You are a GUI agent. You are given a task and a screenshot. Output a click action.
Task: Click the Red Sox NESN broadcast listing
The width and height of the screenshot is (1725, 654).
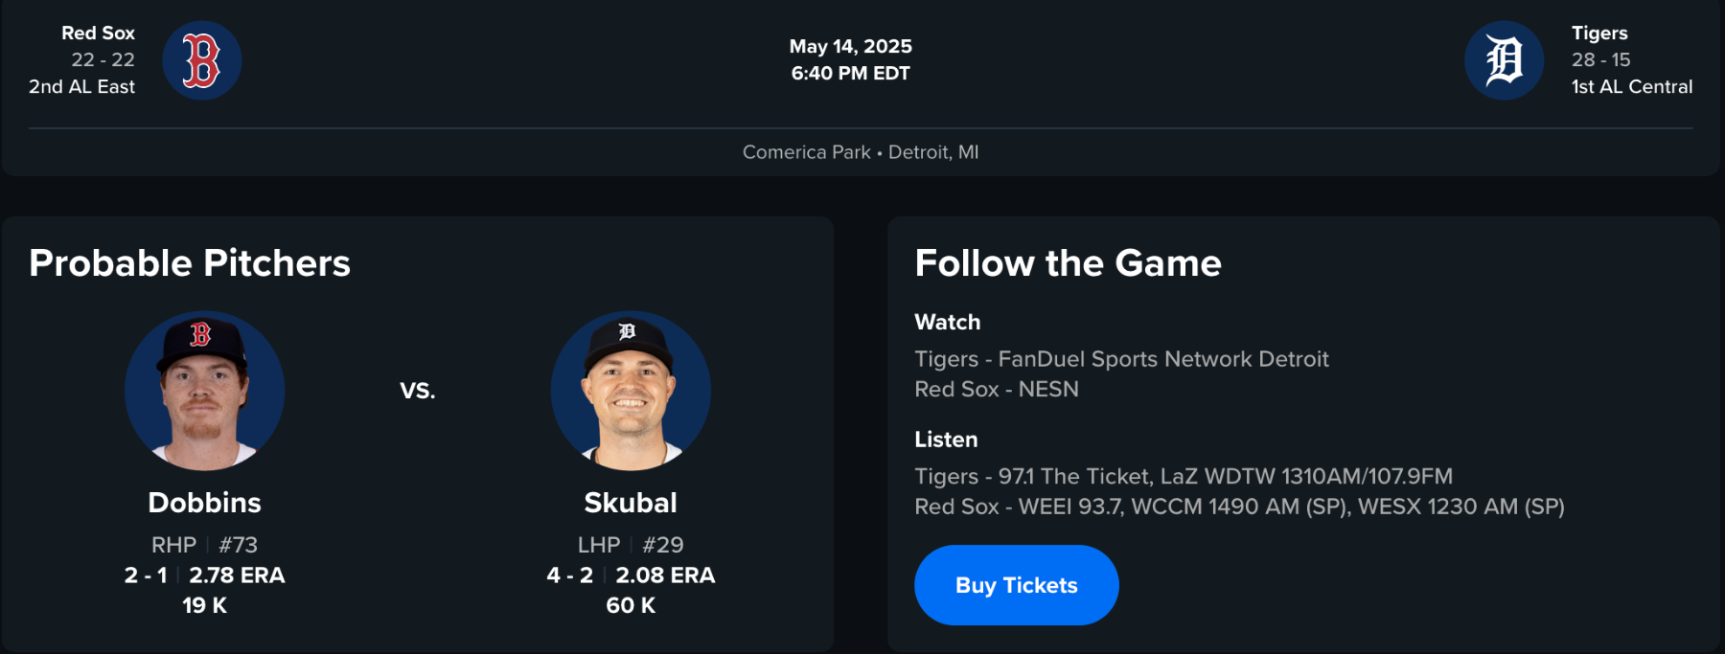(996, 389)
